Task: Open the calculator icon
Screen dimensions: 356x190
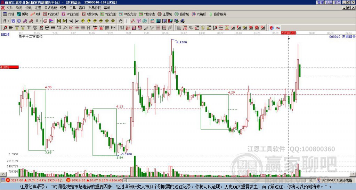Action: point(159,21)
